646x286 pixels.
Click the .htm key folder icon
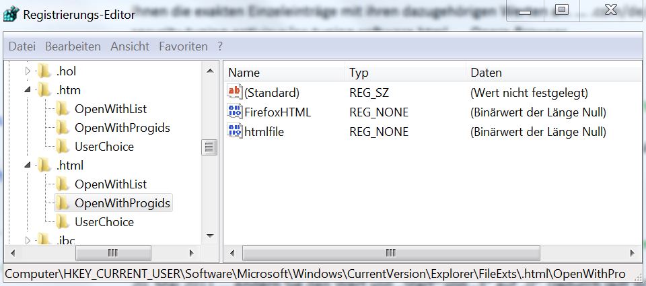click(45, 90)
